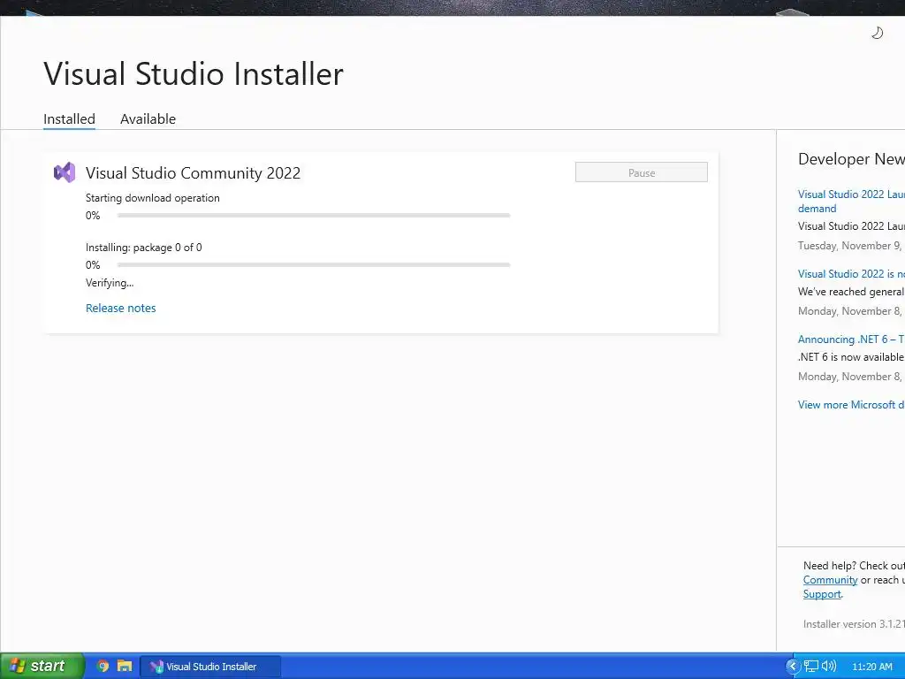Screen dimensions: 905x679
Task: Toggle dark theme moon icon
Action: coord(877,33)
